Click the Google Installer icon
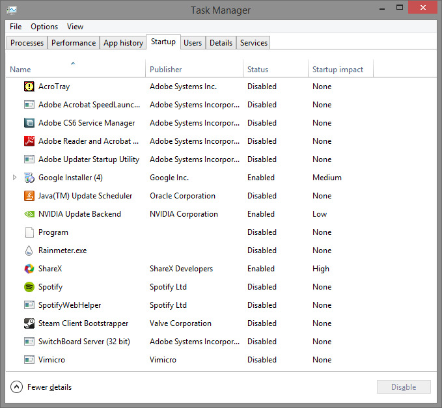The height and width of the screenshot is (408, 442). (29, 178)
